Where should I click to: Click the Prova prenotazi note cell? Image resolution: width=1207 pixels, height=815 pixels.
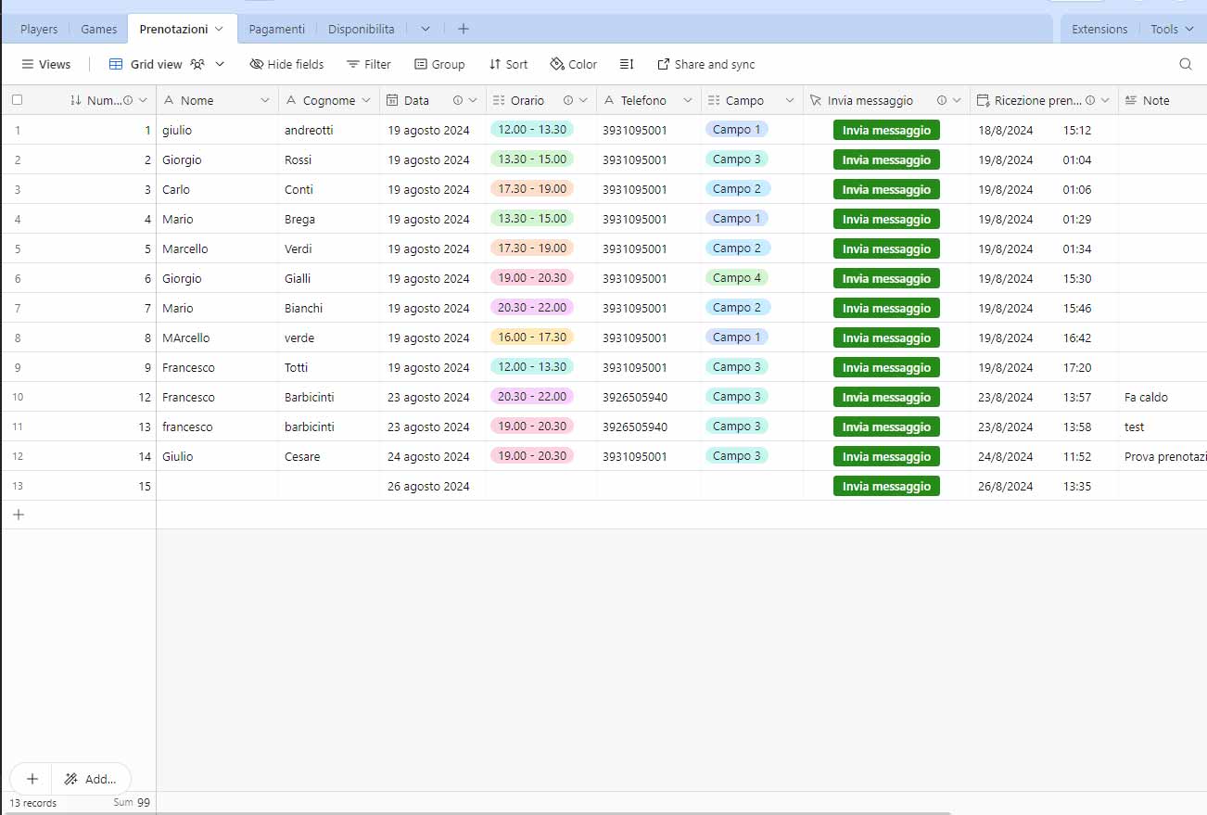[x=1163, y=456]
